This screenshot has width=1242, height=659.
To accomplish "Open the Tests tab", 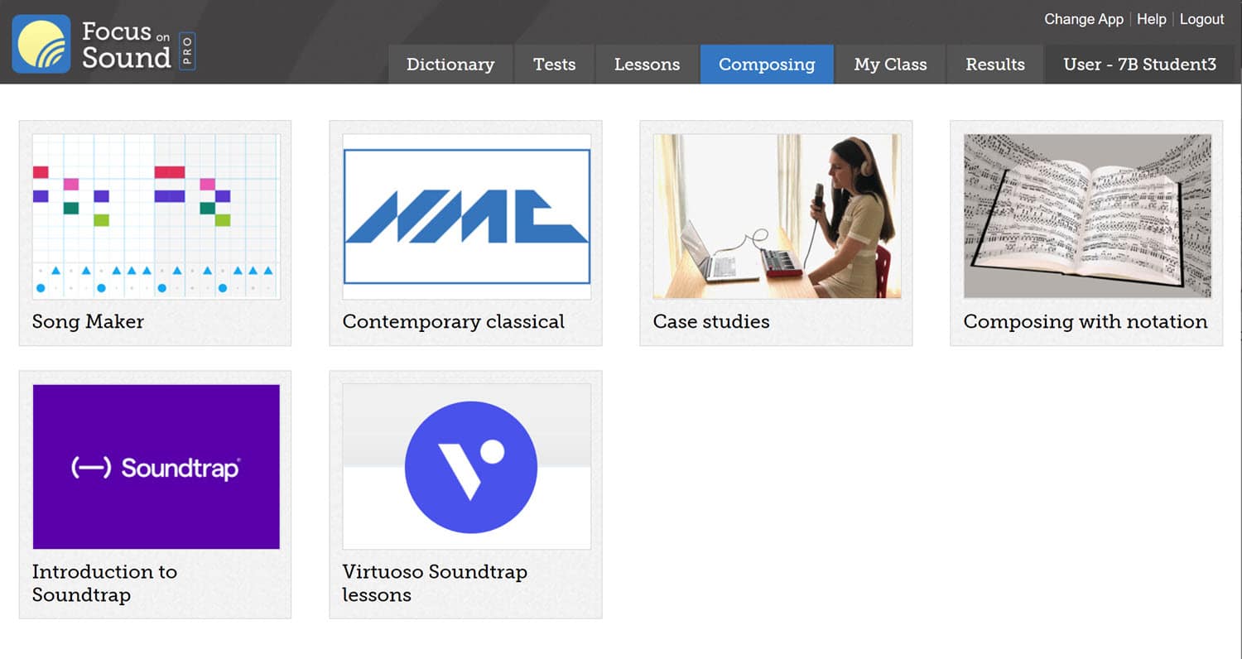I will [554, 65].
